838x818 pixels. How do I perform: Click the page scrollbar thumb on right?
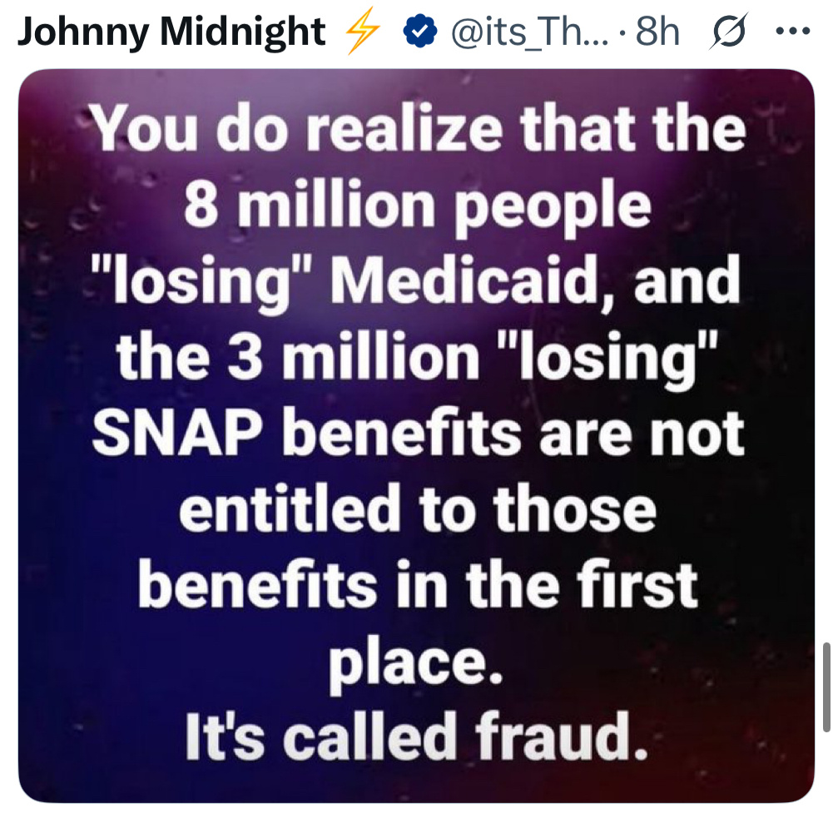pos(826,687)
